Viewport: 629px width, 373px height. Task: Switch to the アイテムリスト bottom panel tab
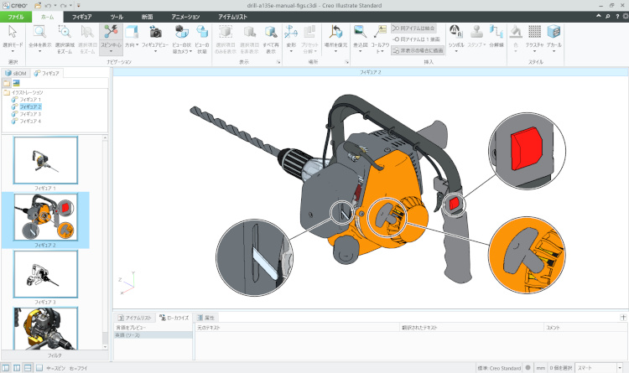134,318
